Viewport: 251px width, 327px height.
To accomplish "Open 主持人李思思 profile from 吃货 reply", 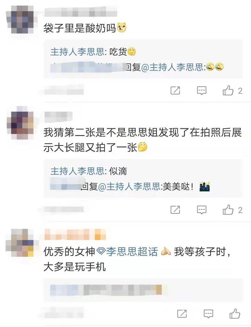I will click(x=78, y=51).
